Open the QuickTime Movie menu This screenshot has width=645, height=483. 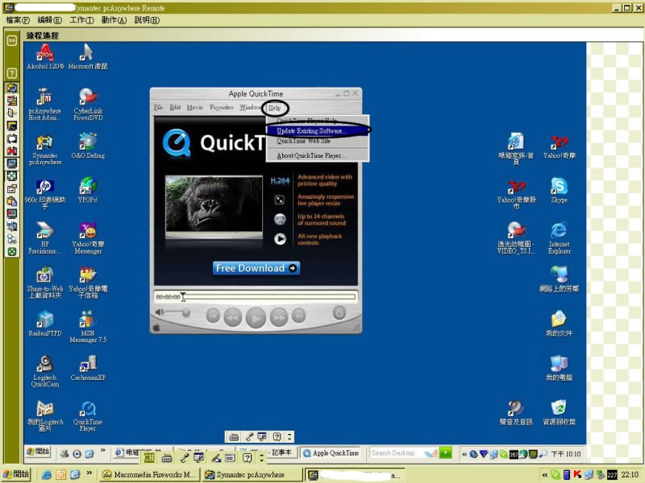pyautogui.click(x=195, y=108)
